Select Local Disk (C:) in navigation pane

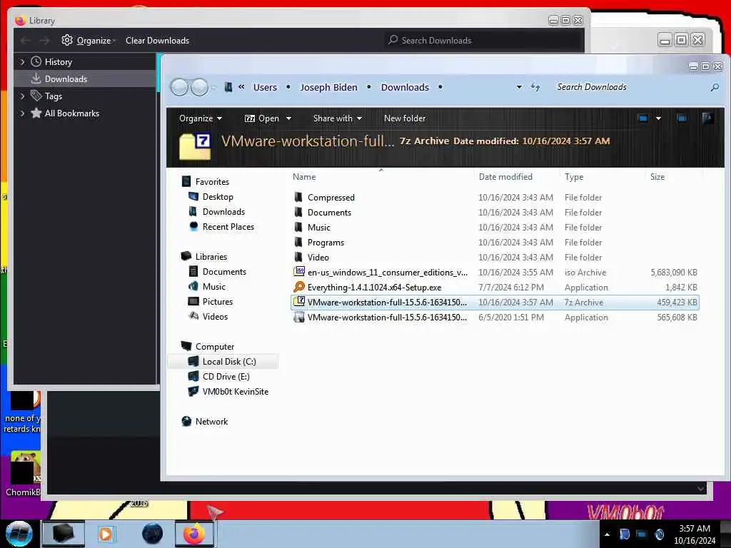(223, 362)
